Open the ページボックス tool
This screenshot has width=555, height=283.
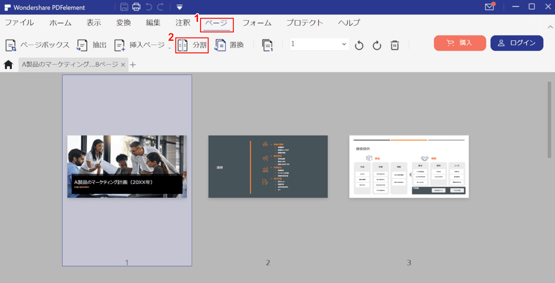37,45
